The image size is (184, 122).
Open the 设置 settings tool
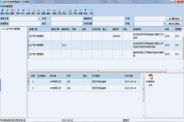tap(80, 12)
